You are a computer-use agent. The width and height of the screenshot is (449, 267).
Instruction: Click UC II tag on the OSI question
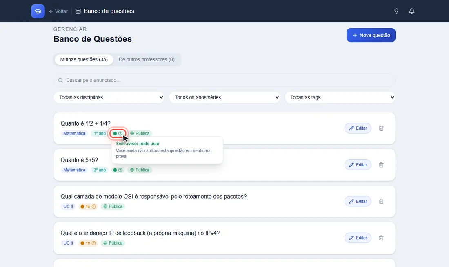[68, 206]
